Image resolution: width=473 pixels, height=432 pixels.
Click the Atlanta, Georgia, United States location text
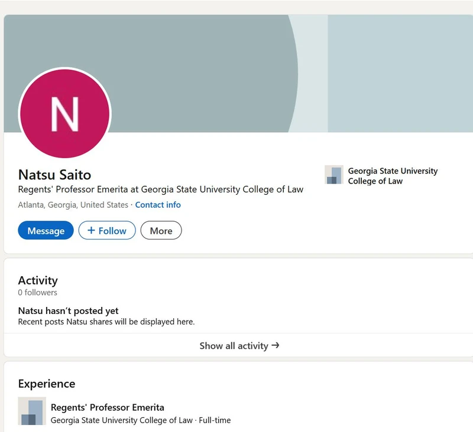point(73,205)
